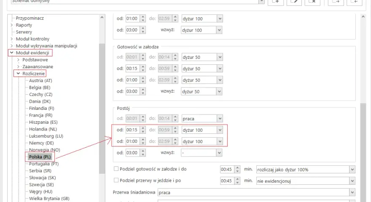Decrease Gotowość w załodze 'od: 01:00' stepper down arrow
The image size is (371, 202).
pyautogui.click(x=143, y=82)
